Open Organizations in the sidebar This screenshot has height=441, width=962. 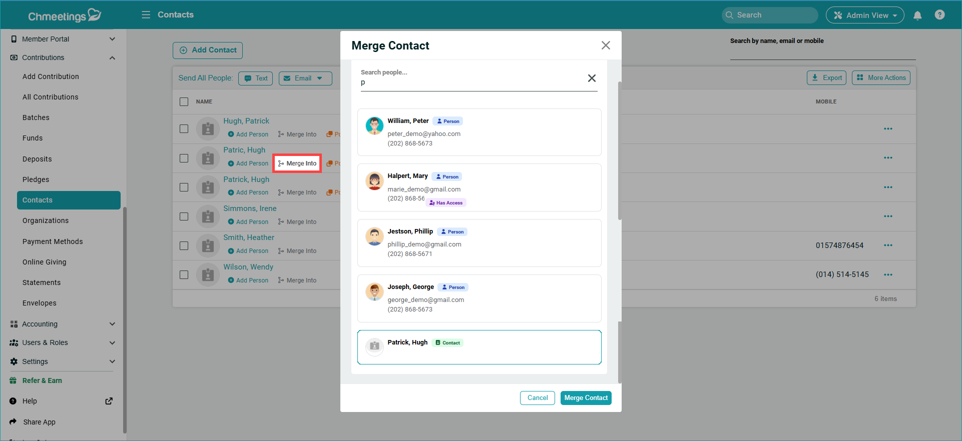(x=46, y=220)
